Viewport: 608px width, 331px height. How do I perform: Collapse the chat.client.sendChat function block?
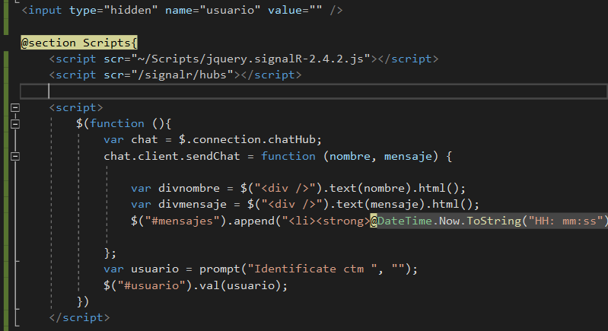pos(15,156)
